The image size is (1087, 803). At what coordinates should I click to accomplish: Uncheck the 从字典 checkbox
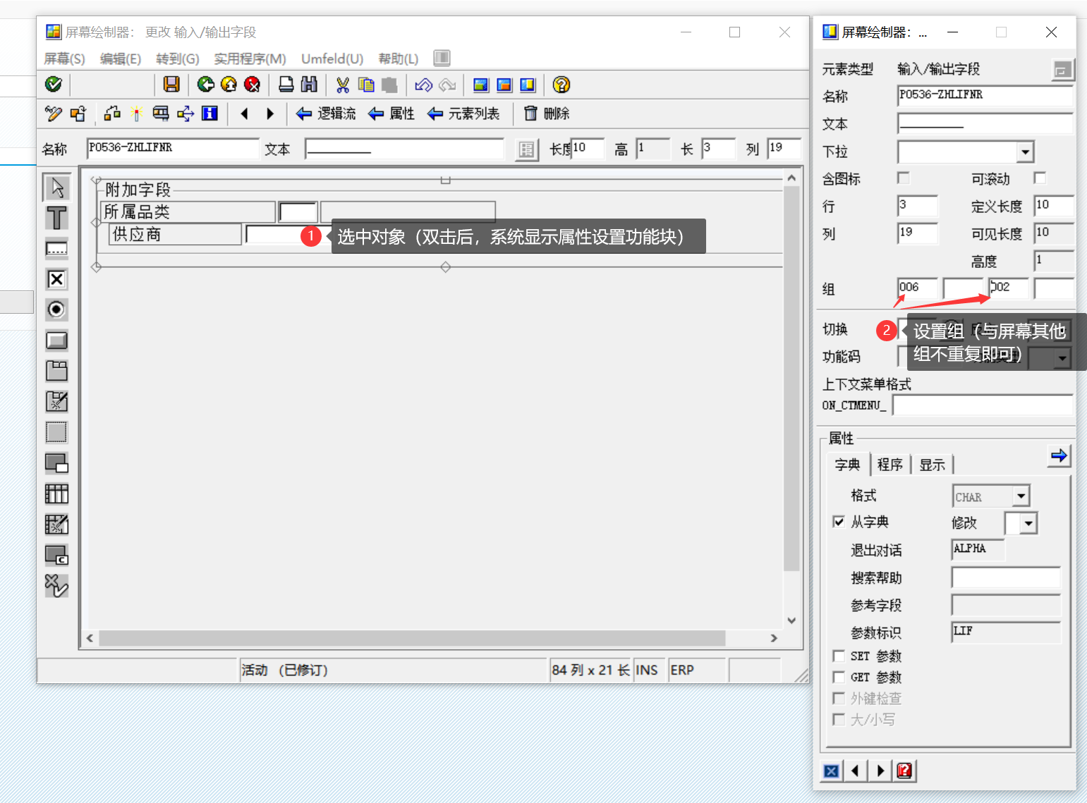coord(839,522)
